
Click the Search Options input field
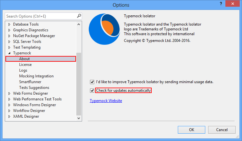tap(40, 16)
